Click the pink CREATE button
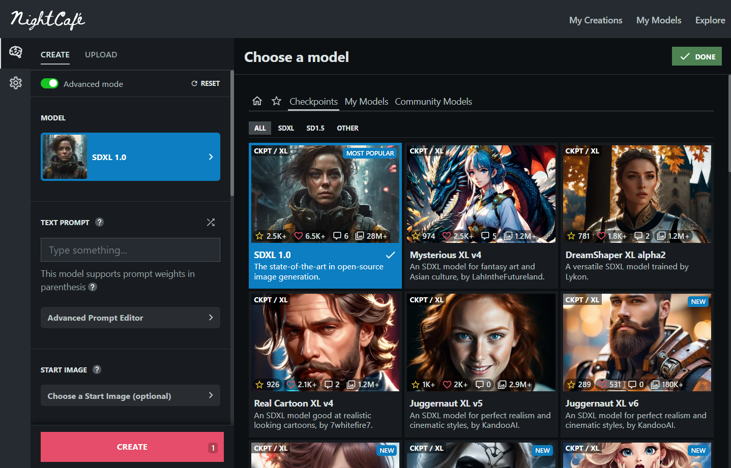 [x=132, y=447]
